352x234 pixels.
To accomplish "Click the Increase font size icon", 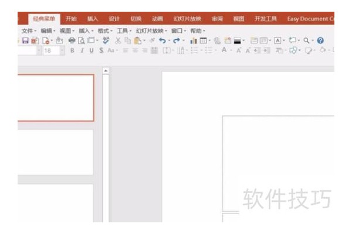I will (239, 50).
